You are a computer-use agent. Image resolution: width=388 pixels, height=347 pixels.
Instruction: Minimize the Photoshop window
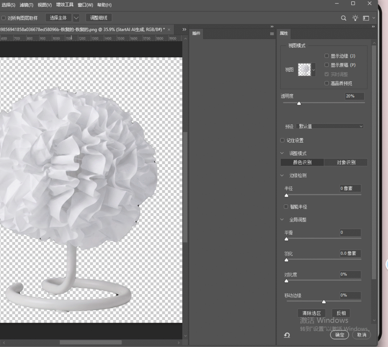pos(337,3)
